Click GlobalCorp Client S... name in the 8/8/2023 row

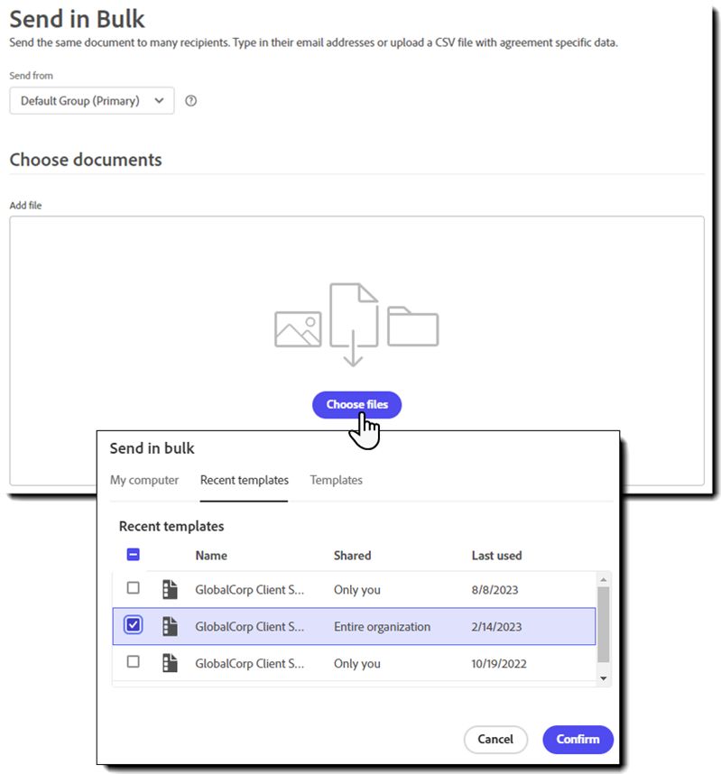(x=249, y=589)
